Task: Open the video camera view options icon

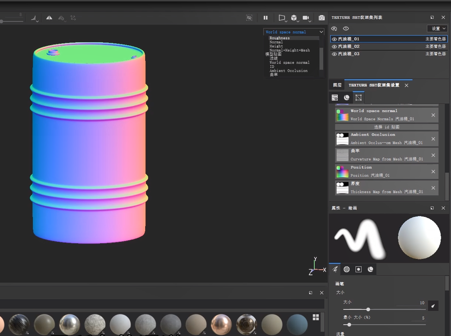Action: 306,18
